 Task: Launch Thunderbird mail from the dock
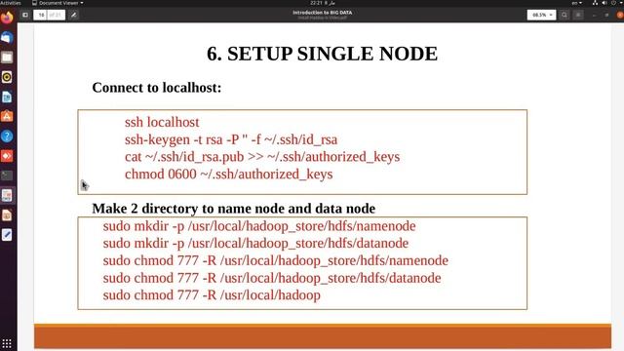point(7,38)
